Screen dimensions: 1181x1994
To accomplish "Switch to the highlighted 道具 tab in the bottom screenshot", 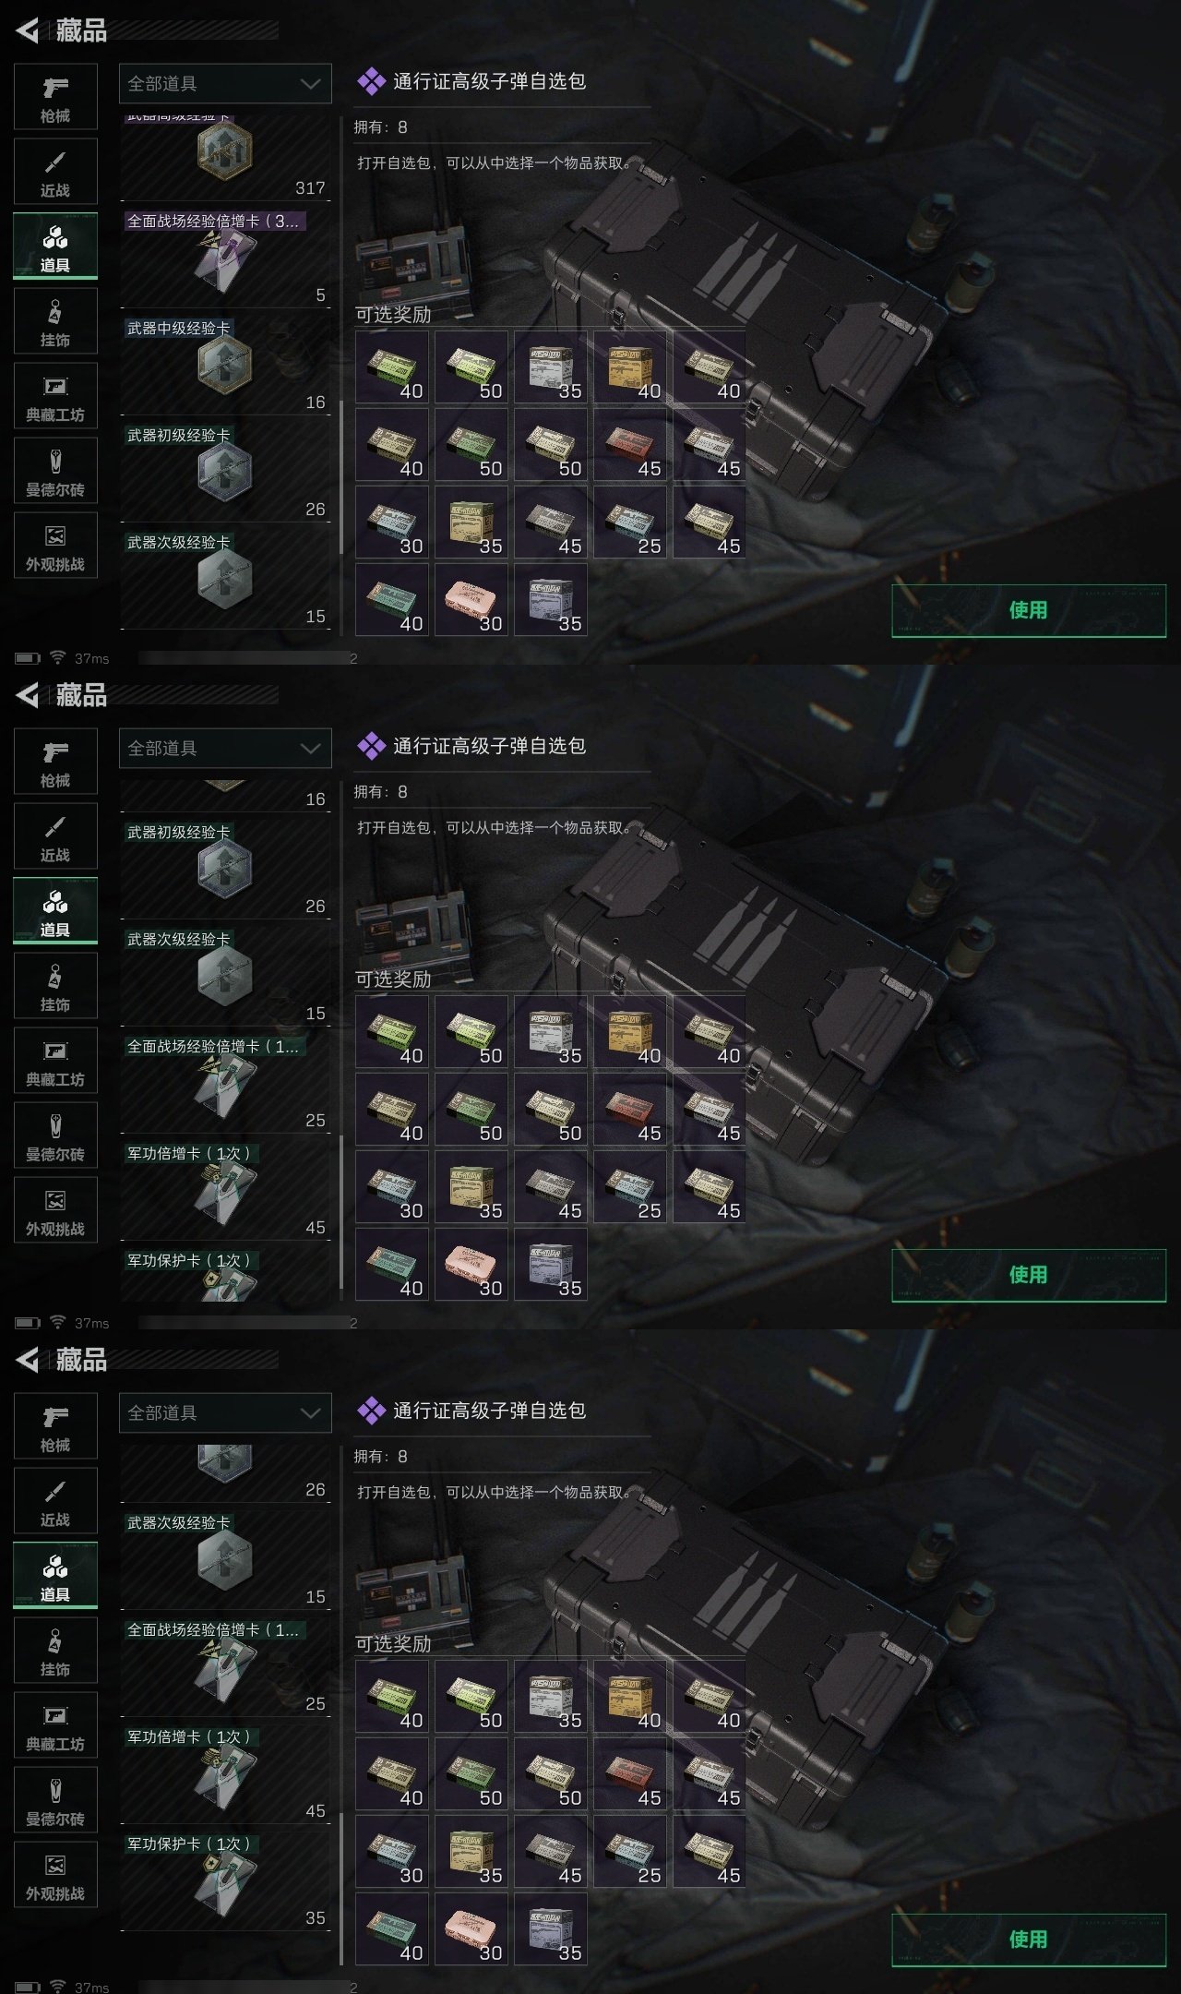I will click(x=55, y=1576).
